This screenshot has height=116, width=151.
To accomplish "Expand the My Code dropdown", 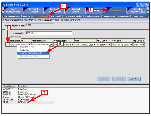I will tap(131, 44).
